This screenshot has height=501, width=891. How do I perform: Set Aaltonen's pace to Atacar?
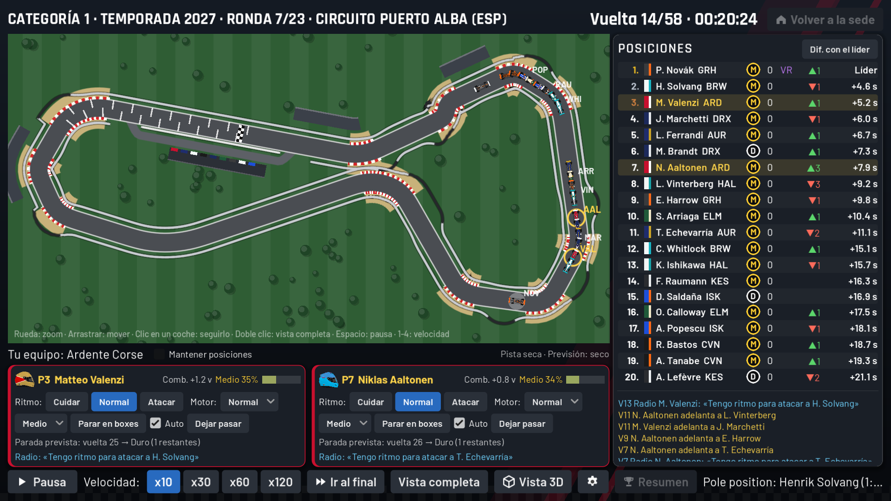[465, 402]
